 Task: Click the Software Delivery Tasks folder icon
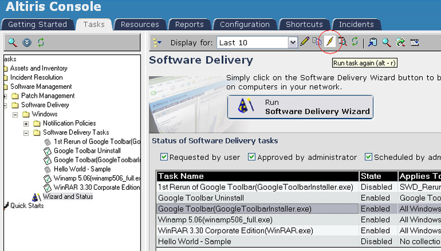pyautogui.click(x=37, y=132)
